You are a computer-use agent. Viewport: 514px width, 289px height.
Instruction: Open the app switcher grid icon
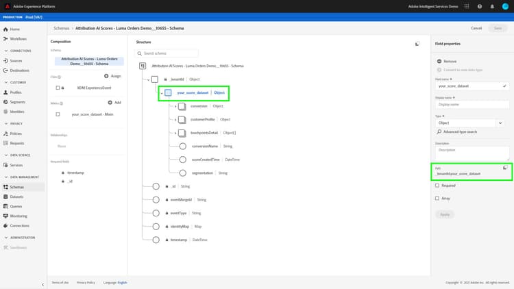coord(467,6)
